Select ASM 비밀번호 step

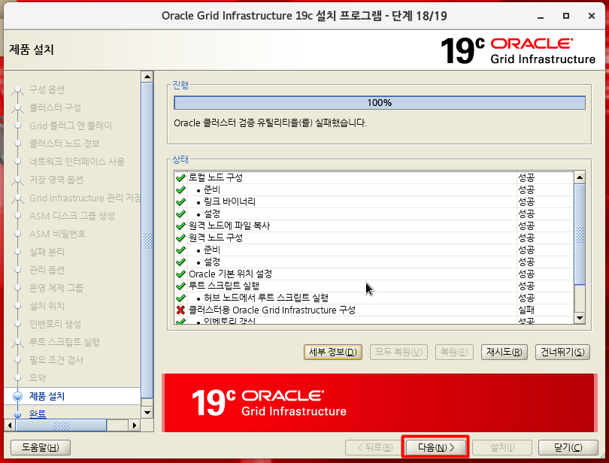(57, 234)
